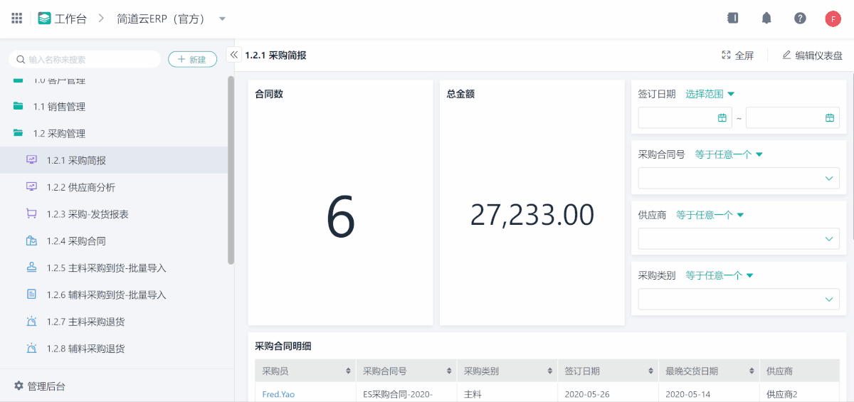Expand the 采购类别 value select box

click(x=739, y=300)
